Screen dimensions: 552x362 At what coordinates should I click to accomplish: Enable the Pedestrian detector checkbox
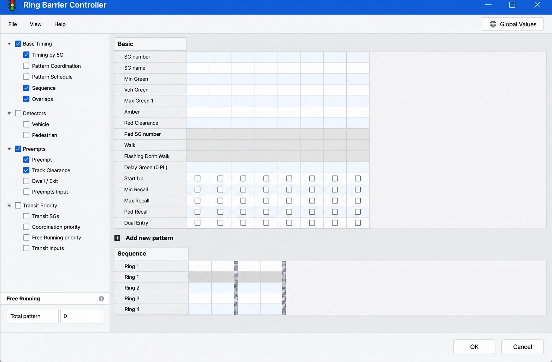26,135
